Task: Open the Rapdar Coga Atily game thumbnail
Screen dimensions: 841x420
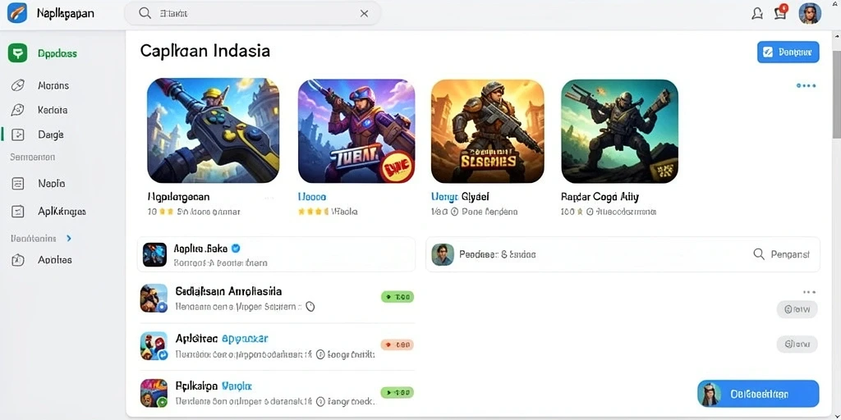Action: (x=619, y=131)
